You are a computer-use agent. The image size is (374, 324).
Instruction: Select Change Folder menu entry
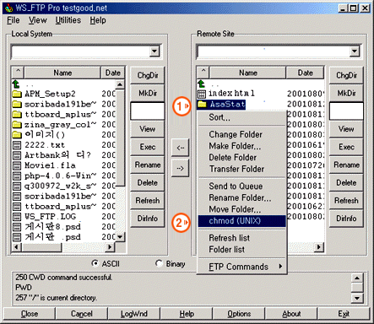point(242,134)
